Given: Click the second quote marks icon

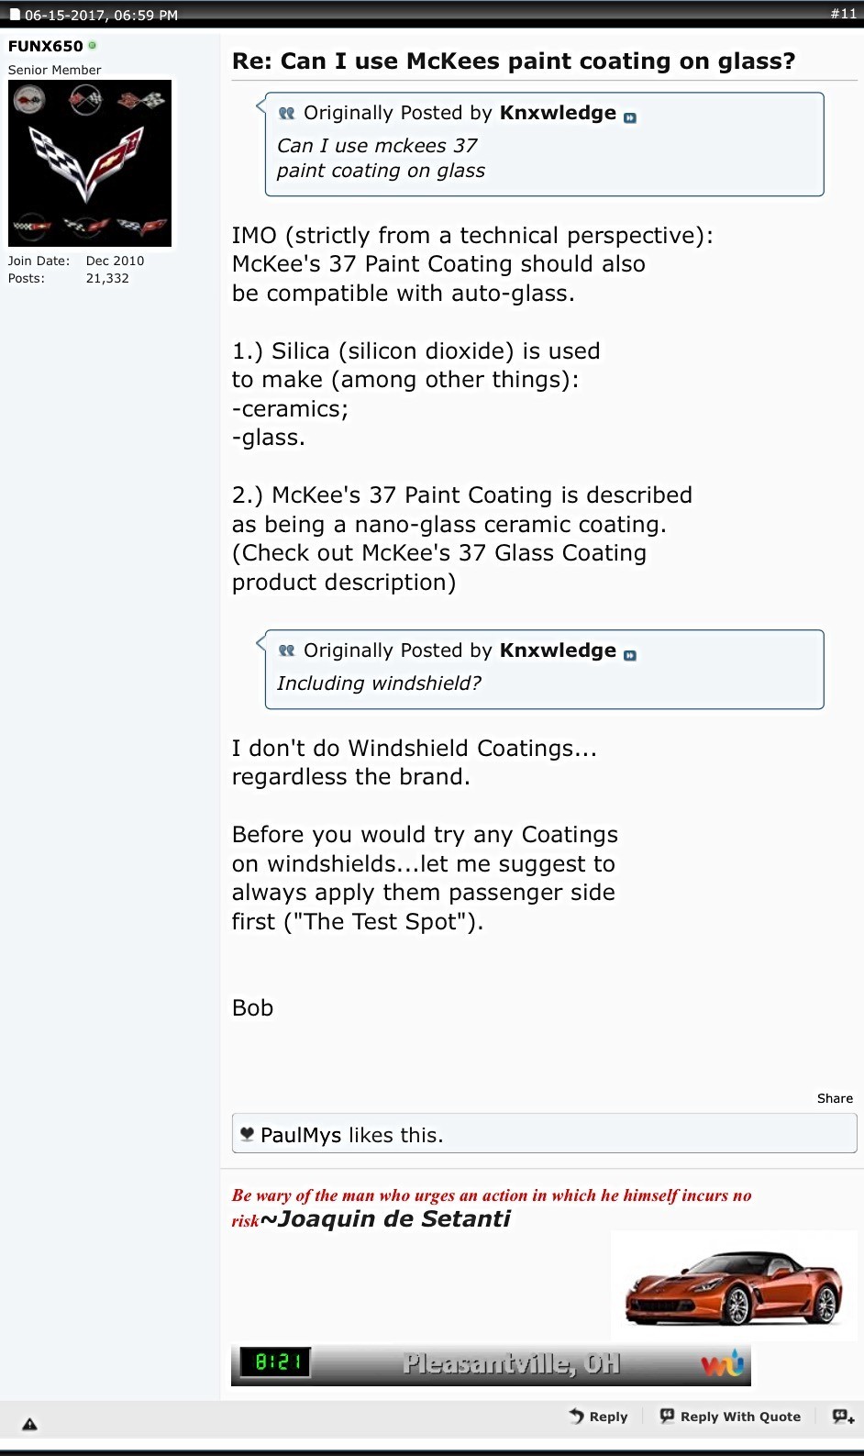Looking at the screenshot, I should (287, 650).
